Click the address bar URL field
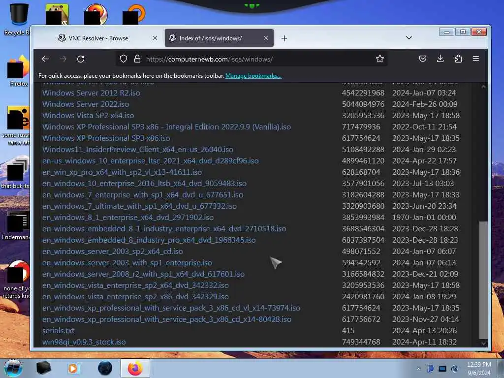 (251, 59)
